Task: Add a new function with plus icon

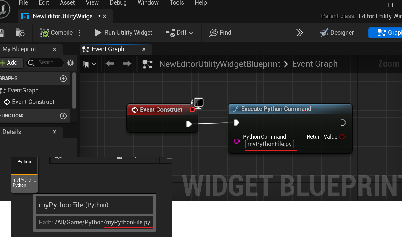Action: (x=63, y=116)
